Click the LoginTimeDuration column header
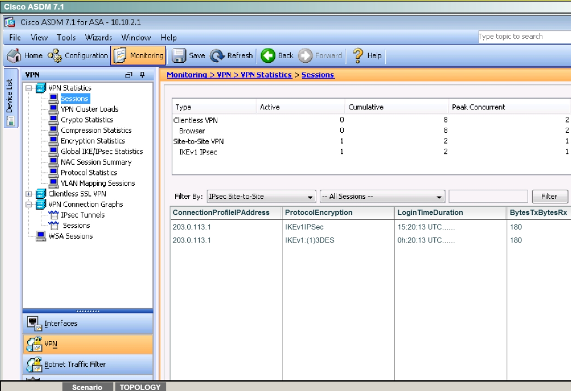 coord(451,213)
